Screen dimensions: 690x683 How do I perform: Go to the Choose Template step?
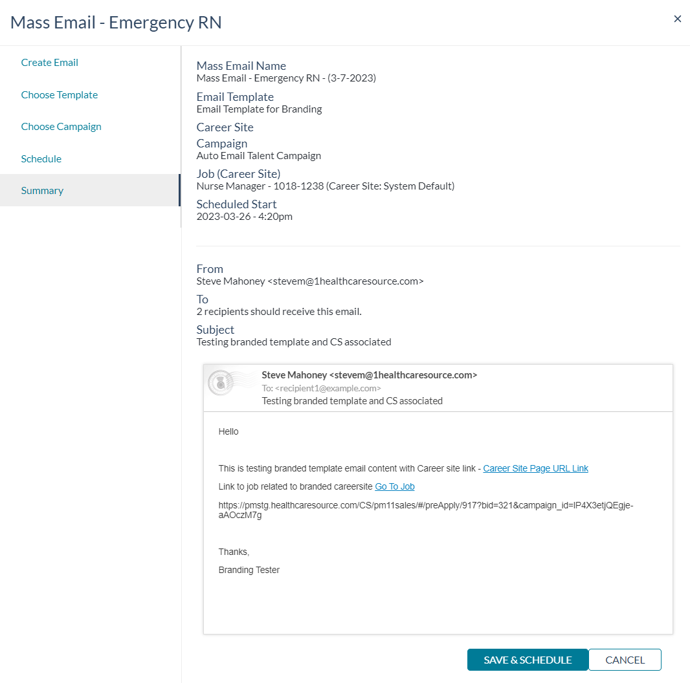(x=60, y=95)
